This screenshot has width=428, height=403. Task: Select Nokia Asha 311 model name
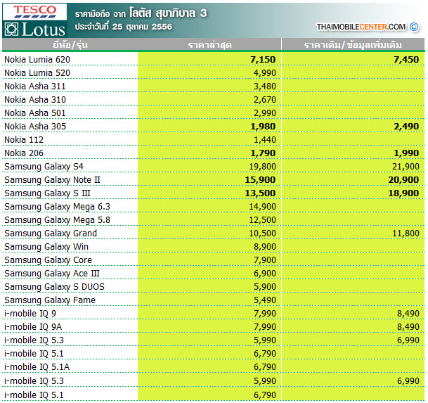coord(35,87)
